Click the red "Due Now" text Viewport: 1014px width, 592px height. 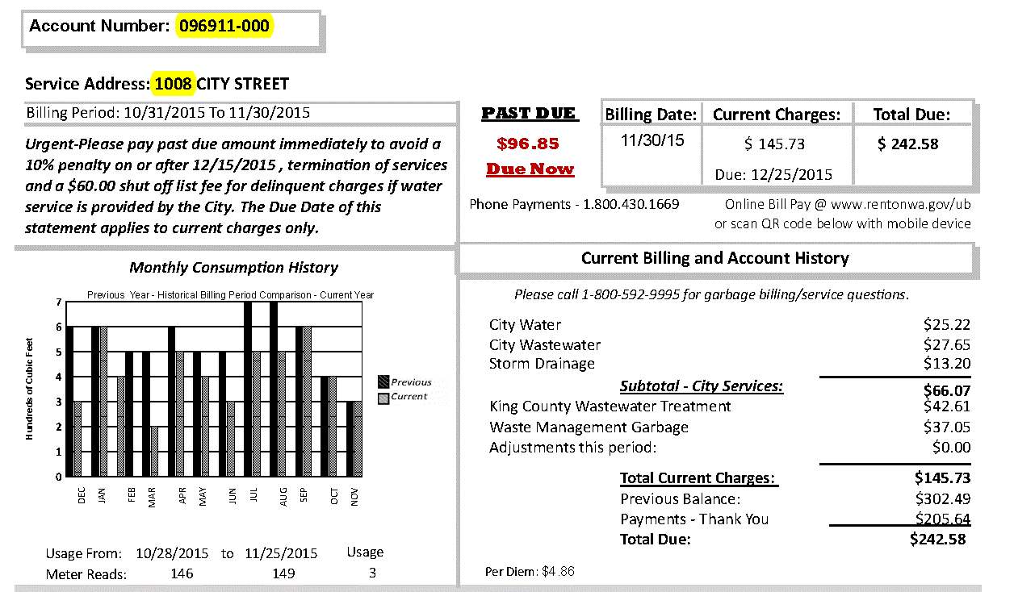click(530, 169)
